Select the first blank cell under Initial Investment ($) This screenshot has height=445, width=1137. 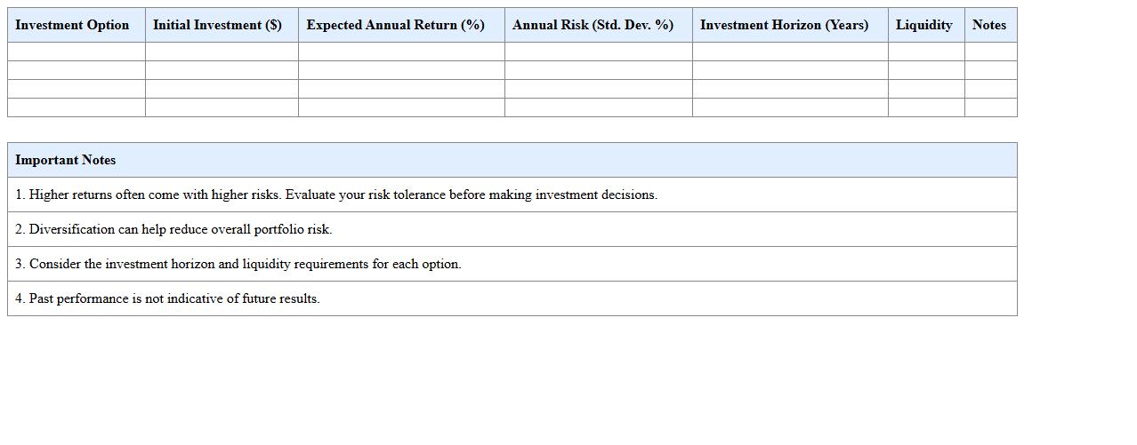pos(222,52)
